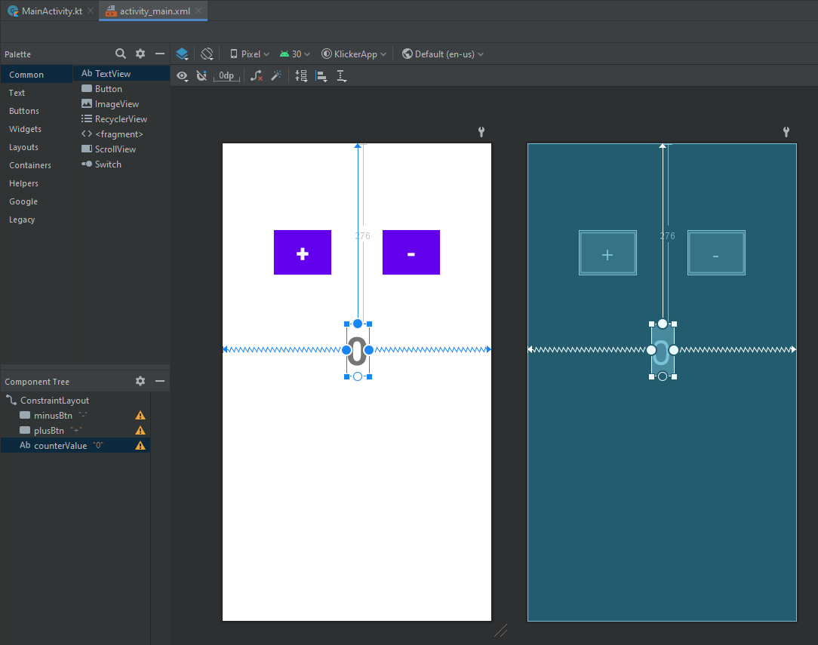Select the counter text in blueprint view
The width and height of the screenshot is (818, 645).
[663, 350]
